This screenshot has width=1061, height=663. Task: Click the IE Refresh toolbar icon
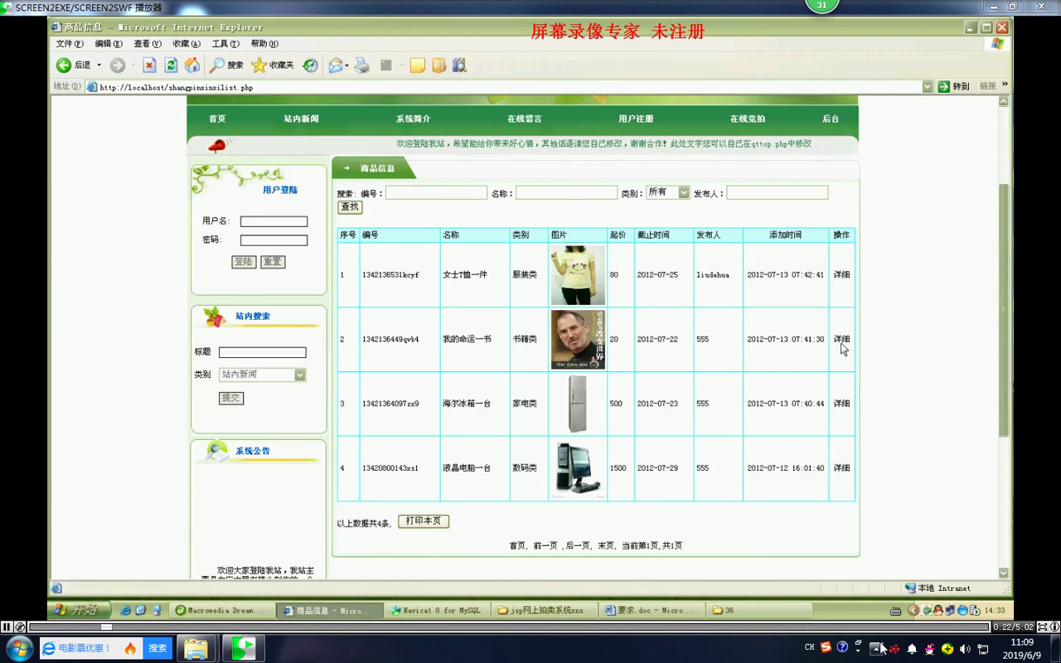click(x=171, y=65)
